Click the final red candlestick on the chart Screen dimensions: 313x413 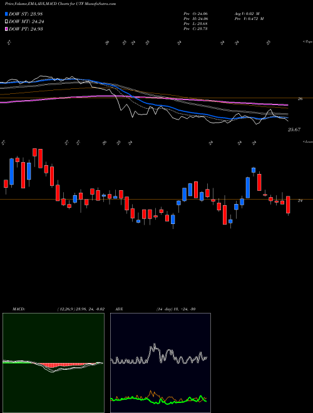coord(288,205)
